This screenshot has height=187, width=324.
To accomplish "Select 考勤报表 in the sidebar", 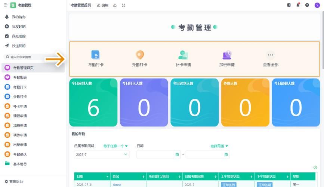I will click(x=20, y=77).
